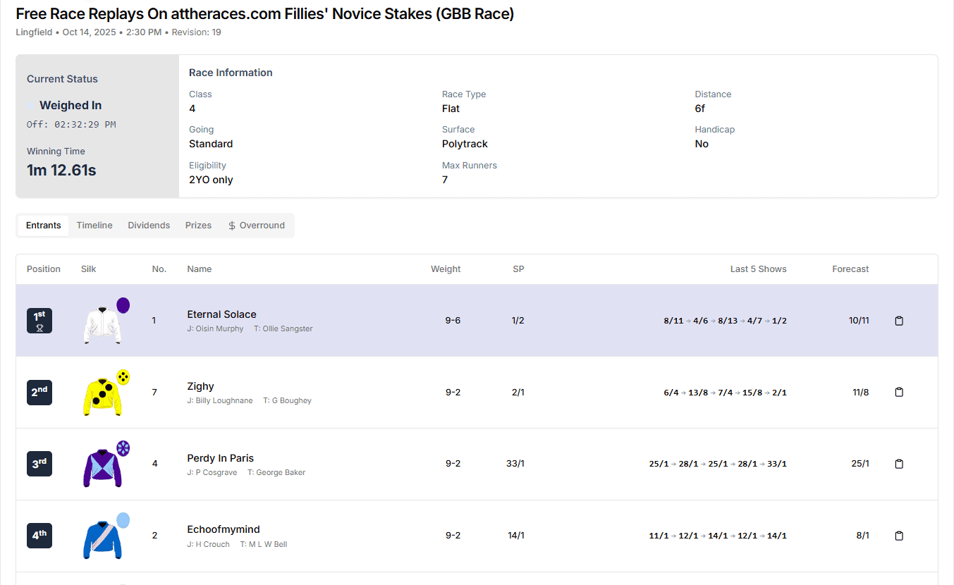Open the Overround tab with dollar icon

point(257,226)
